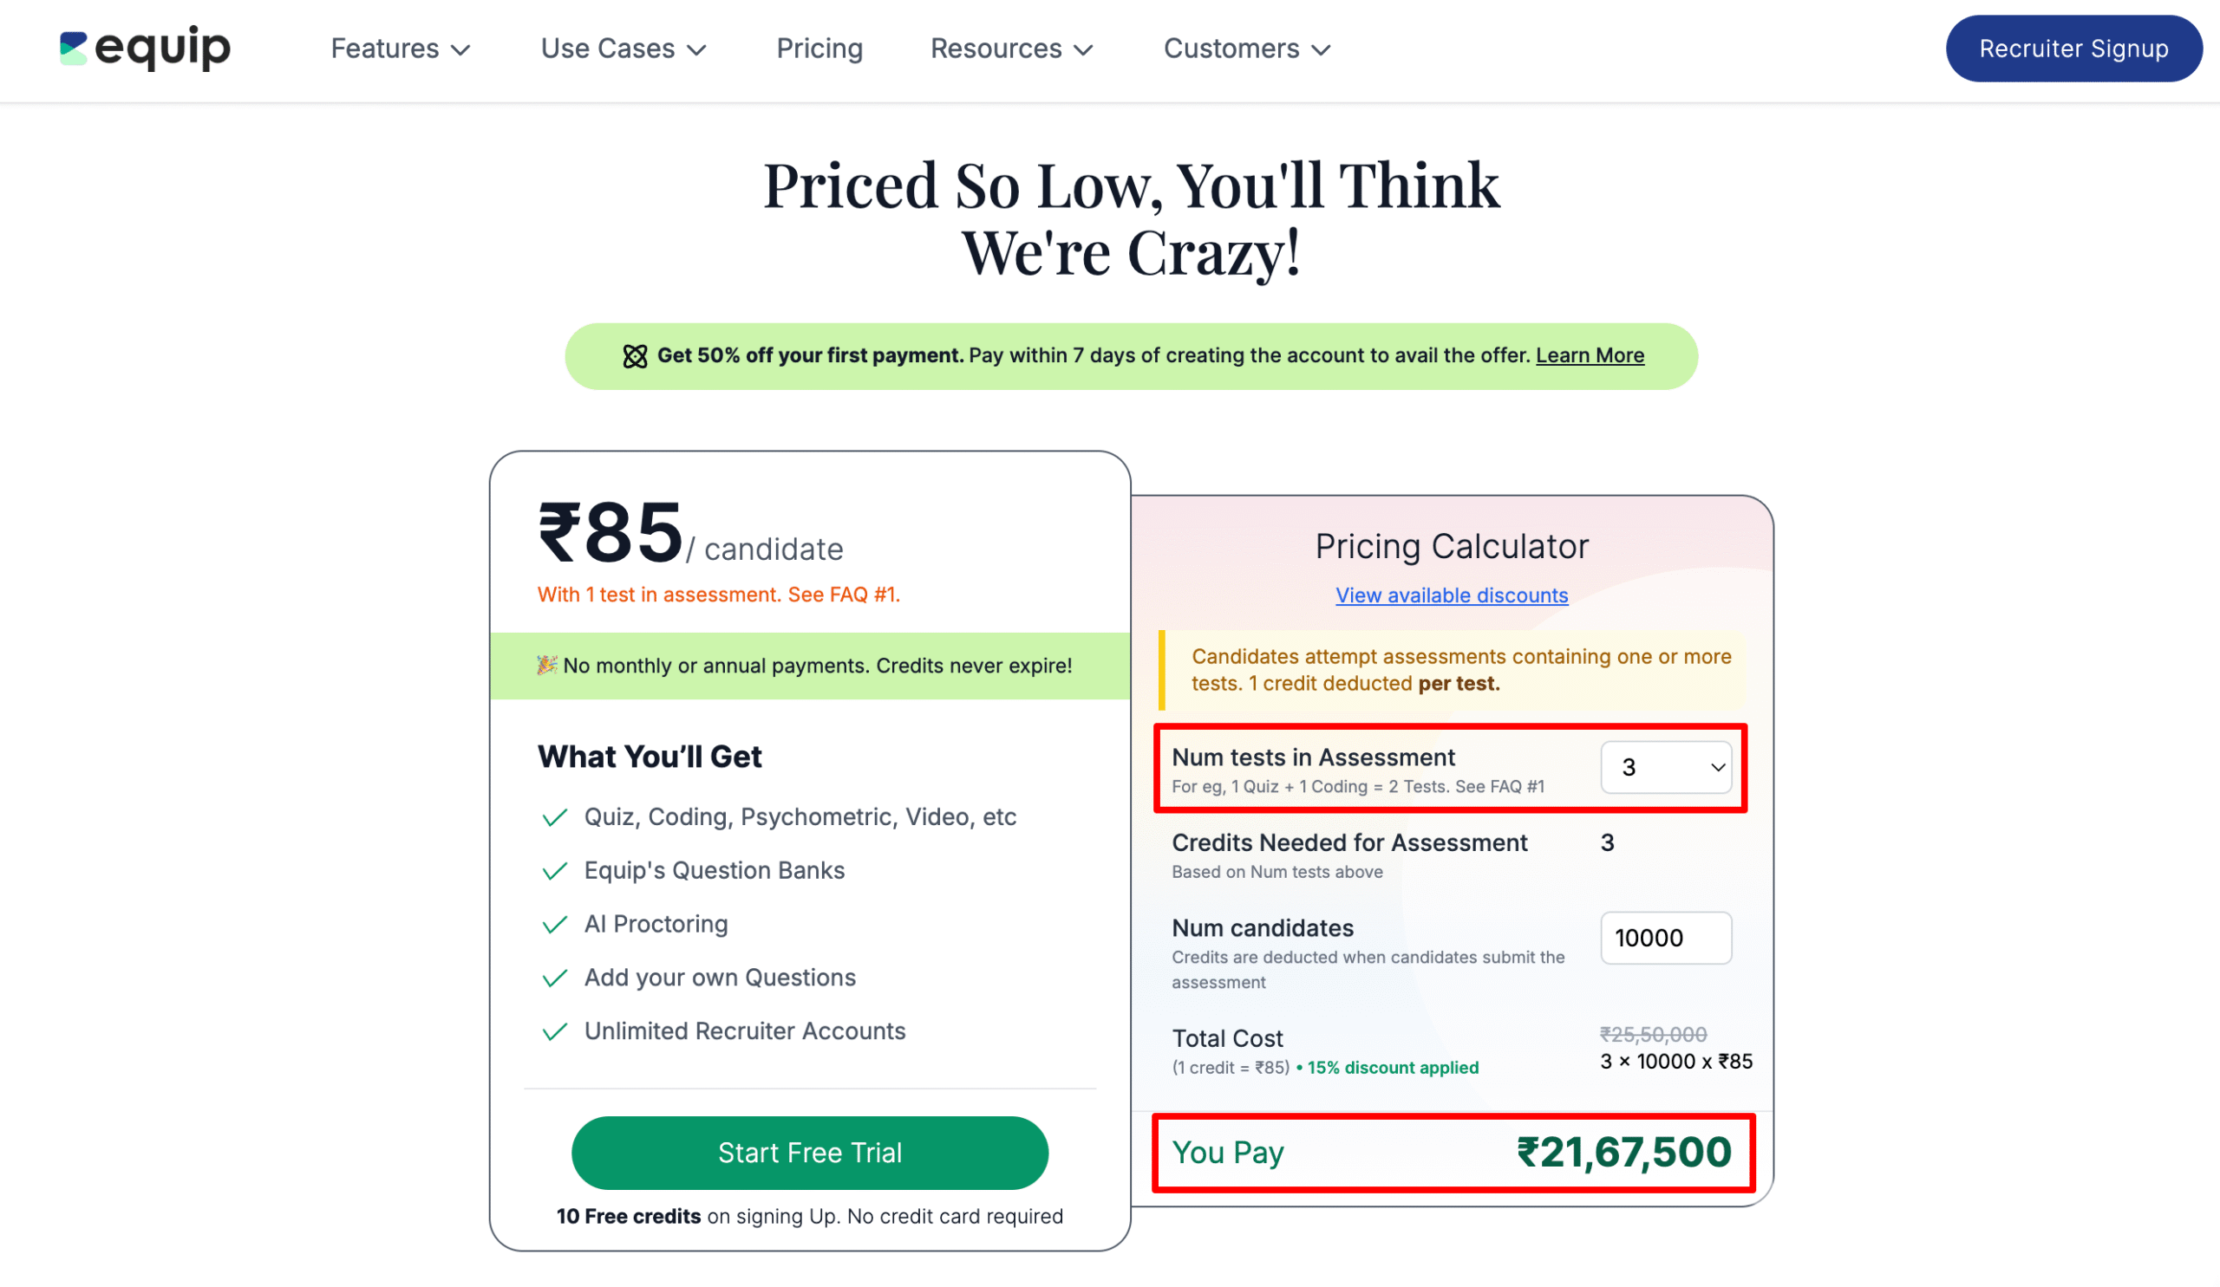The height and width of the screenshot is (1287, 2220).
Task: Click the Equip logo icon
Action: point(73,49)
